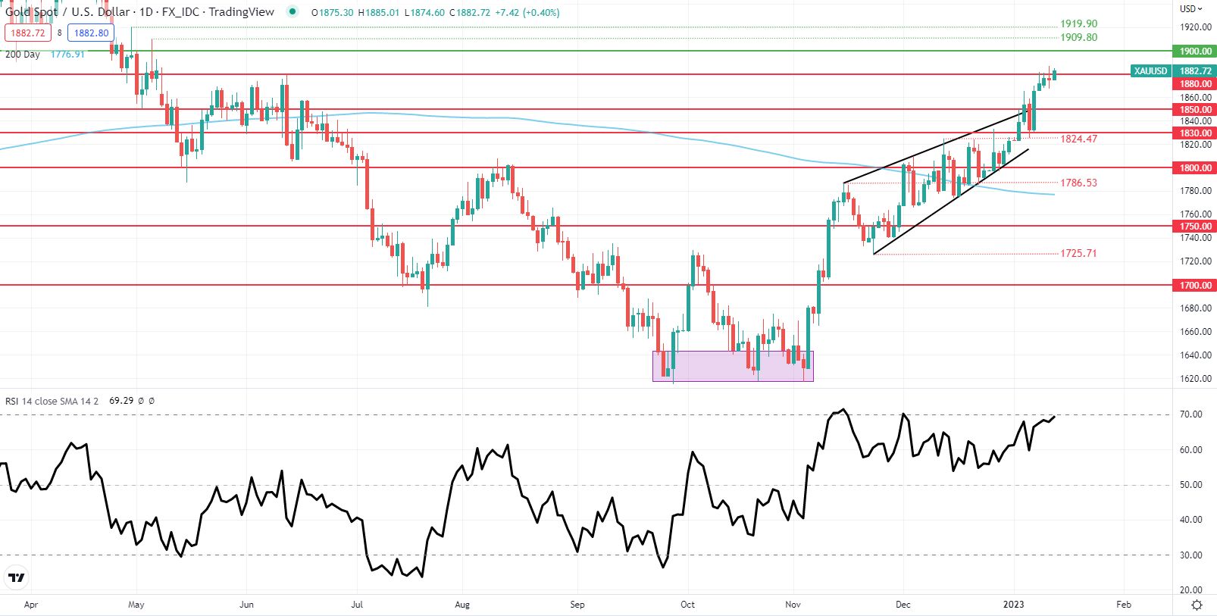Click the high price H1885.01
Image resolution: width=1217 pixels, height=616 pixels.
[379, 13]
